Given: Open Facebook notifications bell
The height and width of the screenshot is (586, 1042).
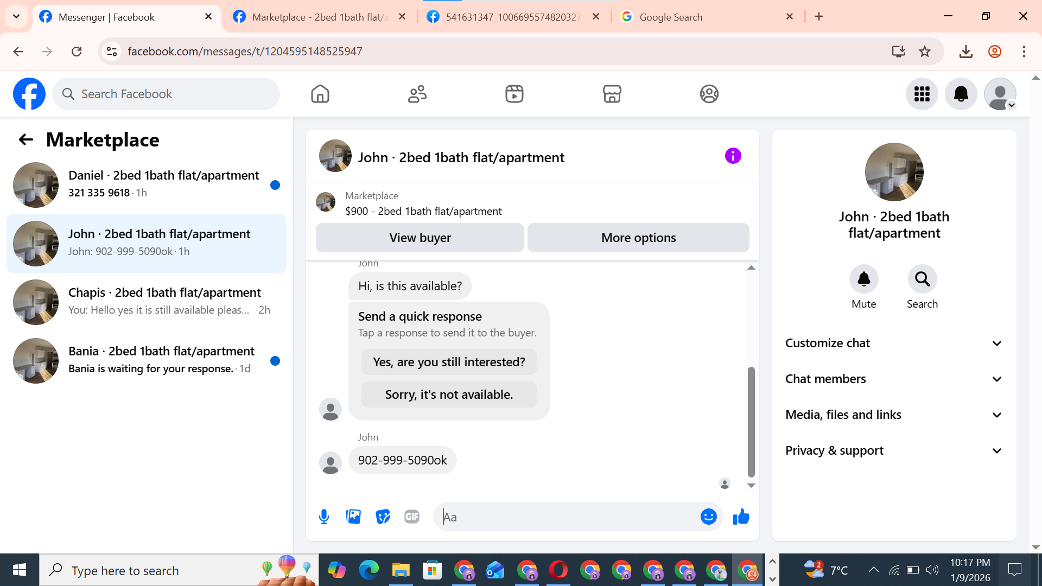Looking at the screenshot, I should pos(961,94).
